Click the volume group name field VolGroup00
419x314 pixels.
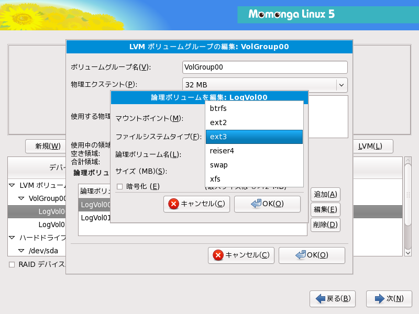click(x=265, y=67)
